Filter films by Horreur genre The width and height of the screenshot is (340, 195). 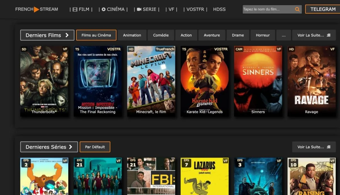[263, 35]
